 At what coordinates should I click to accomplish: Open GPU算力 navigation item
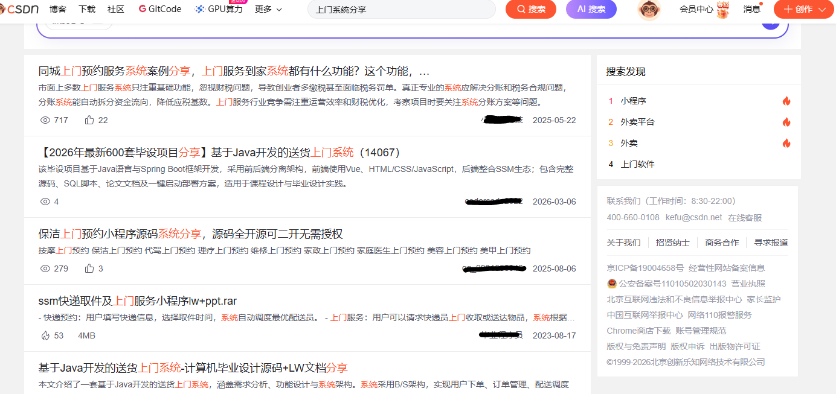tap(219, 9)
